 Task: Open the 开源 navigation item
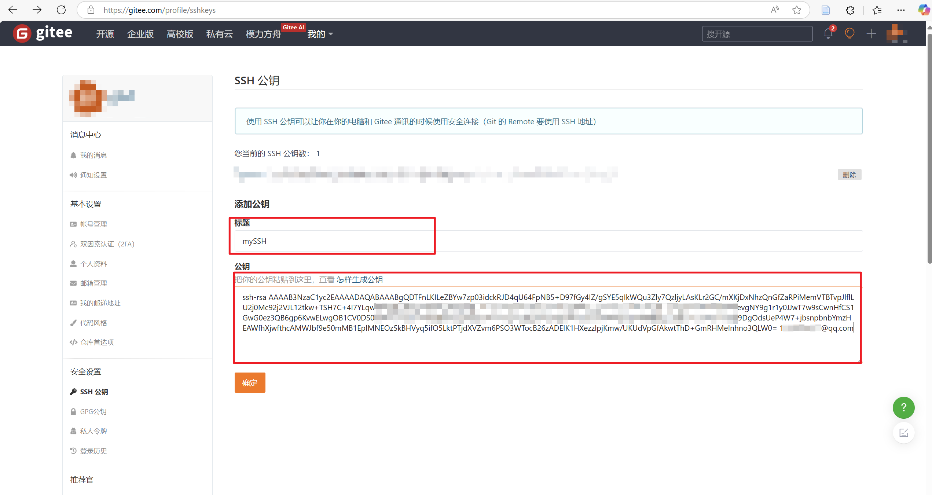click(105, 34)
